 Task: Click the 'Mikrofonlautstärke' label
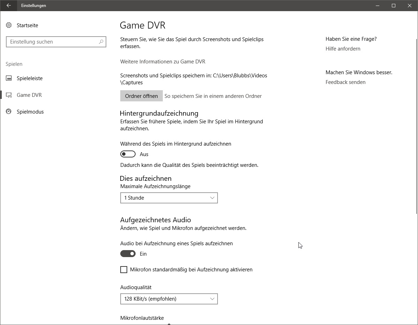[142, 318]
